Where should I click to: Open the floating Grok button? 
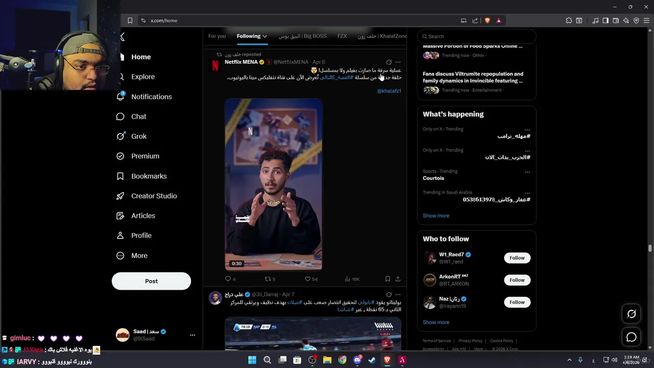(x=632, y=314)
